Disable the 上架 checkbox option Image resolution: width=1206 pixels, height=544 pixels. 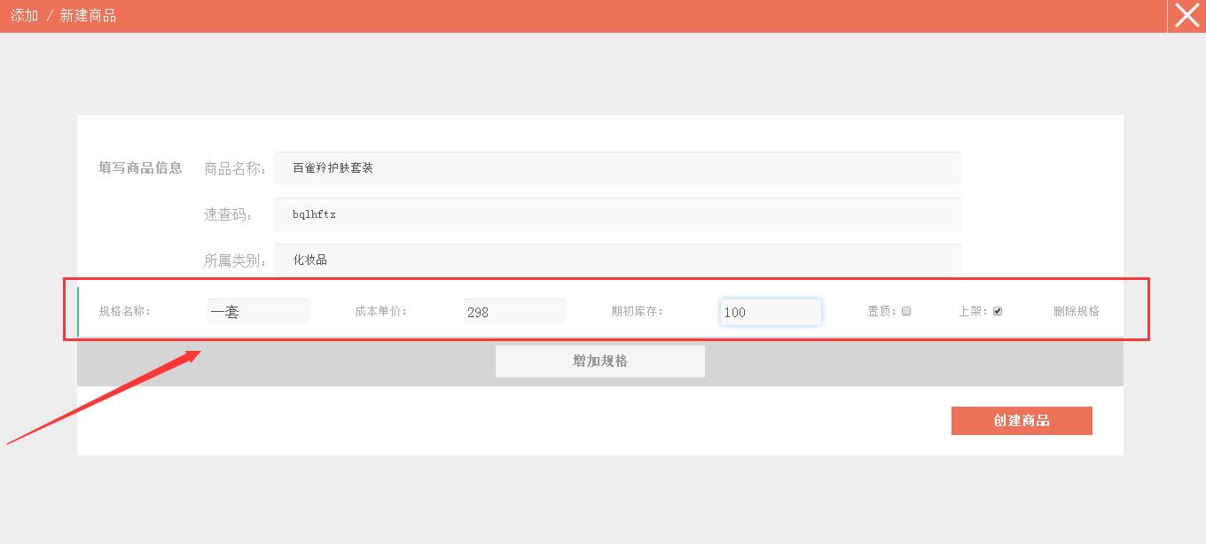(998, 310)
